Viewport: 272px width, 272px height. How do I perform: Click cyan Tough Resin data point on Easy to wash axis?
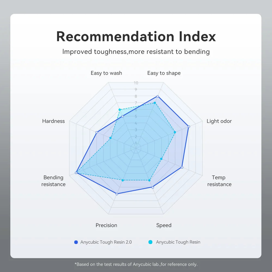[x=119, y=110]
